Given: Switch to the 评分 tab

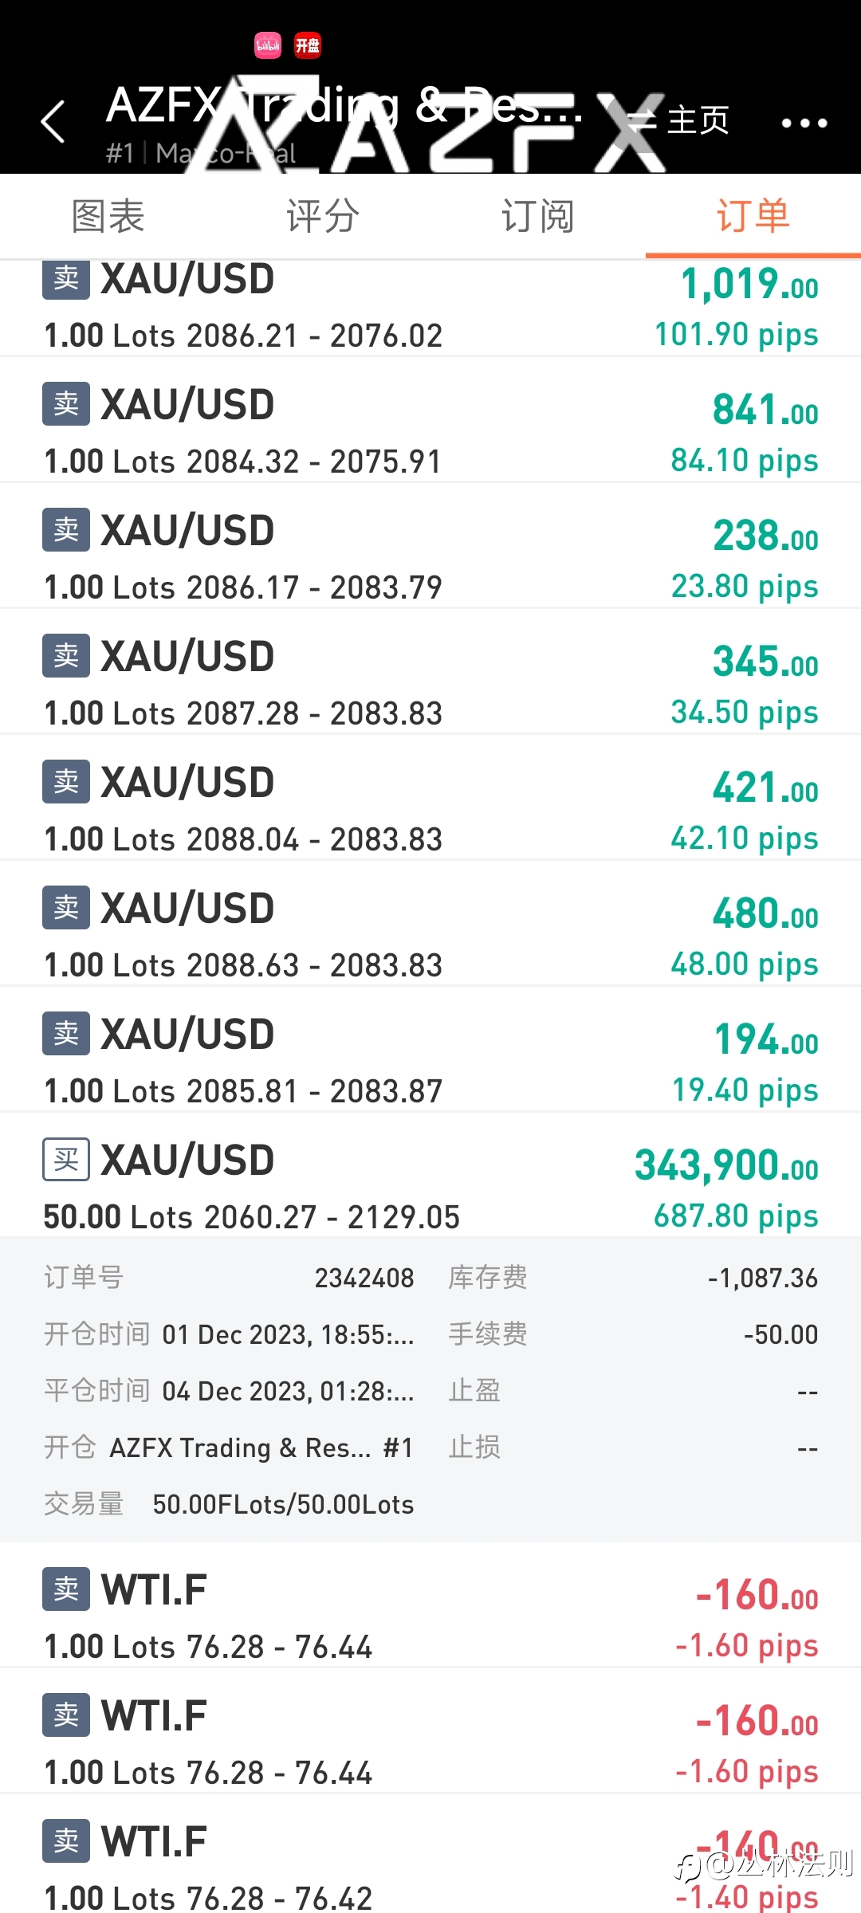Looking at the screenshot, I should (x=323, y=216).
